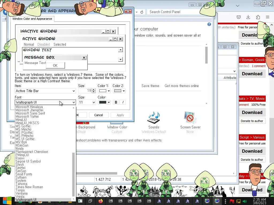274x205 pixels.
Task: Open the 1 comment link
Action: tap(259, 66)
